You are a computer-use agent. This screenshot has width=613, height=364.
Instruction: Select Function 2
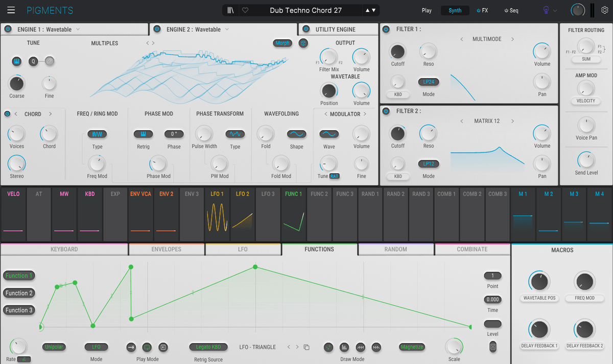click(19, 293)
